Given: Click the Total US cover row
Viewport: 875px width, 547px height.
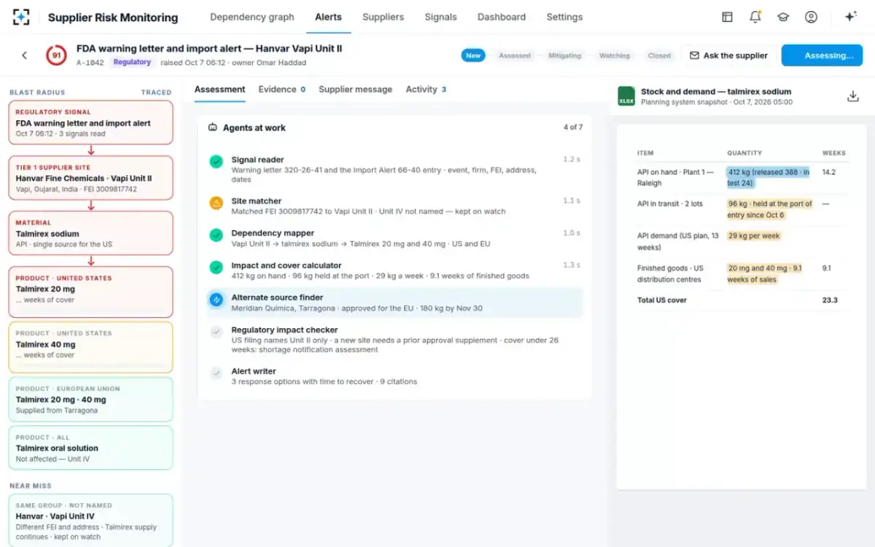Looking at the screenshot, I should click(741, 300).
